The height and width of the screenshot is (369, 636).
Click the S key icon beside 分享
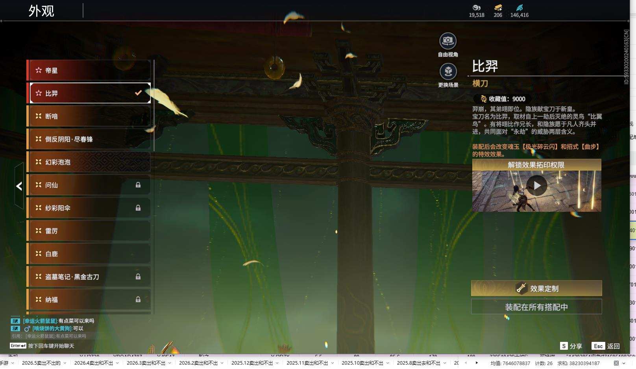(564, 346)
